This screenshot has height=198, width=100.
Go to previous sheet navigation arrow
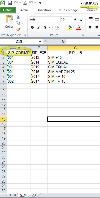(7, 195)
